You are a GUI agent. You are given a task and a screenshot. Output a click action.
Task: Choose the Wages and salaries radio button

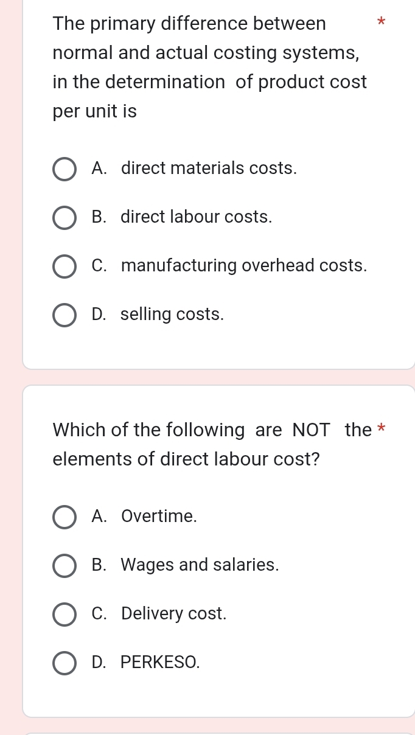65,566
